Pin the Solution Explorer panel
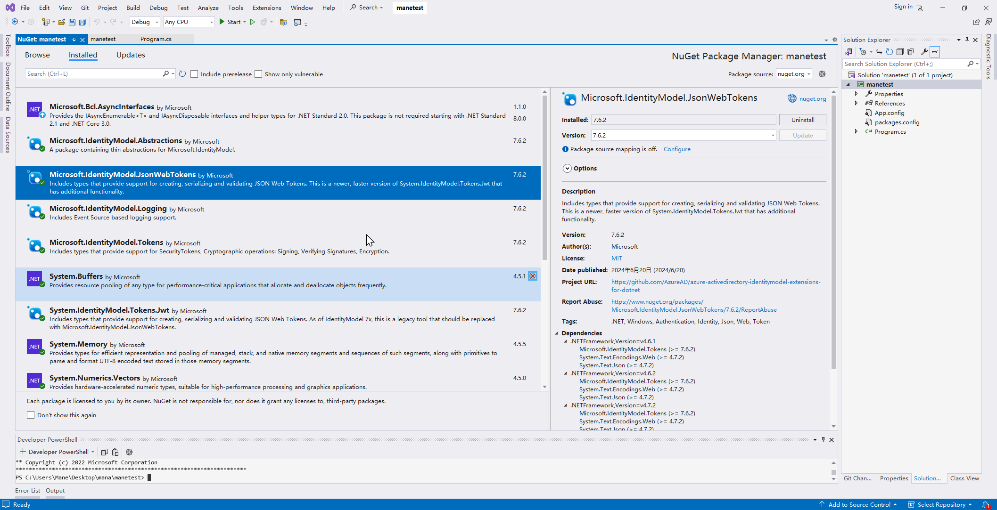Viewport: 997px width, 510px height. (x=967, y=40)
